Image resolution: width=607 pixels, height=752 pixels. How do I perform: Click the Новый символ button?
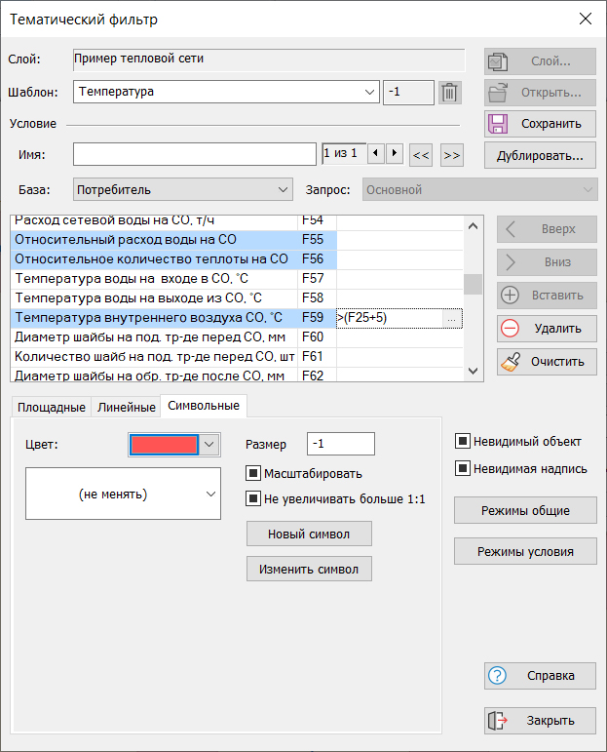click(309, 534)
